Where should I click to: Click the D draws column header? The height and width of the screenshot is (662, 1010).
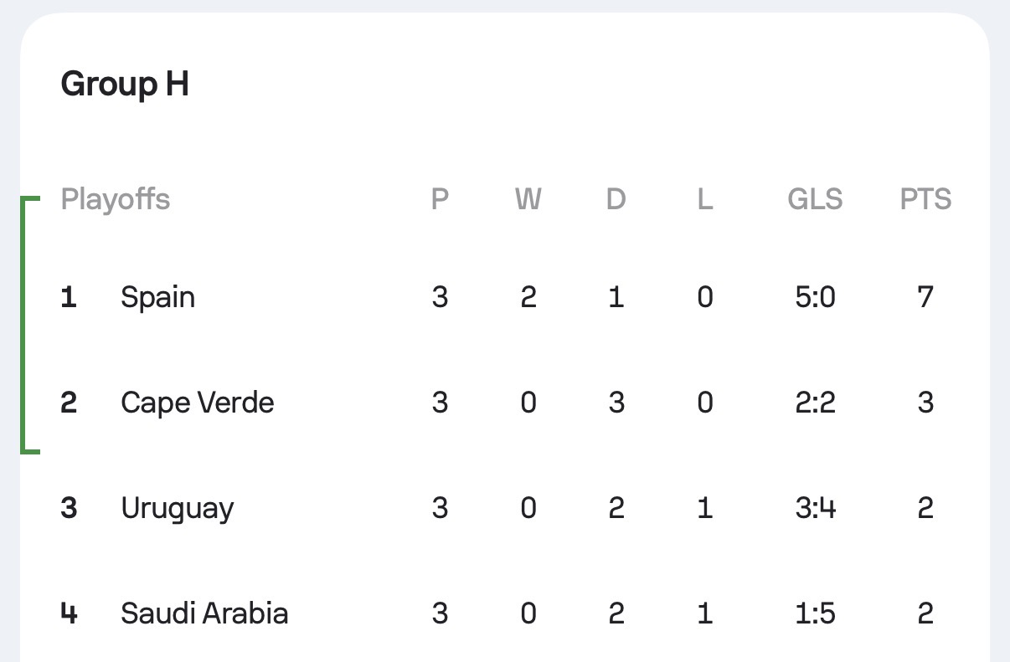tap(616, 200)
